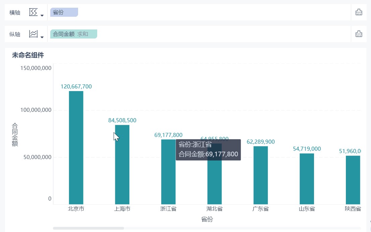Click the 湖北省 x-axis category label

coord(214,209)
